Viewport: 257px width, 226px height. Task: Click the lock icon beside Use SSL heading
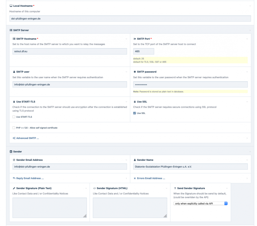point(135,102)
